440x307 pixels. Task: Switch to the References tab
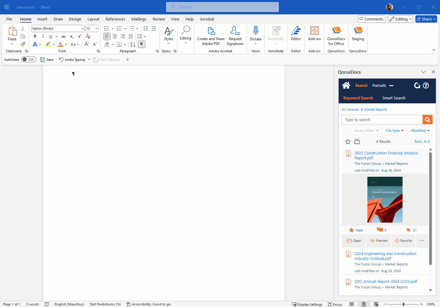click(x=115, y=19)
